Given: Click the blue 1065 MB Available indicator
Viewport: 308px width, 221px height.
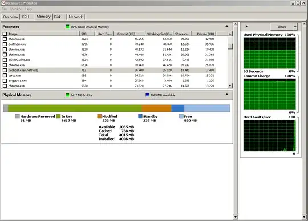Looking at the screenshot, I should click(147, 95).
